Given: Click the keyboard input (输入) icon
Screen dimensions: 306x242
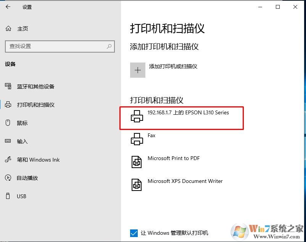Looking at the screenshot, I should 8,141.
